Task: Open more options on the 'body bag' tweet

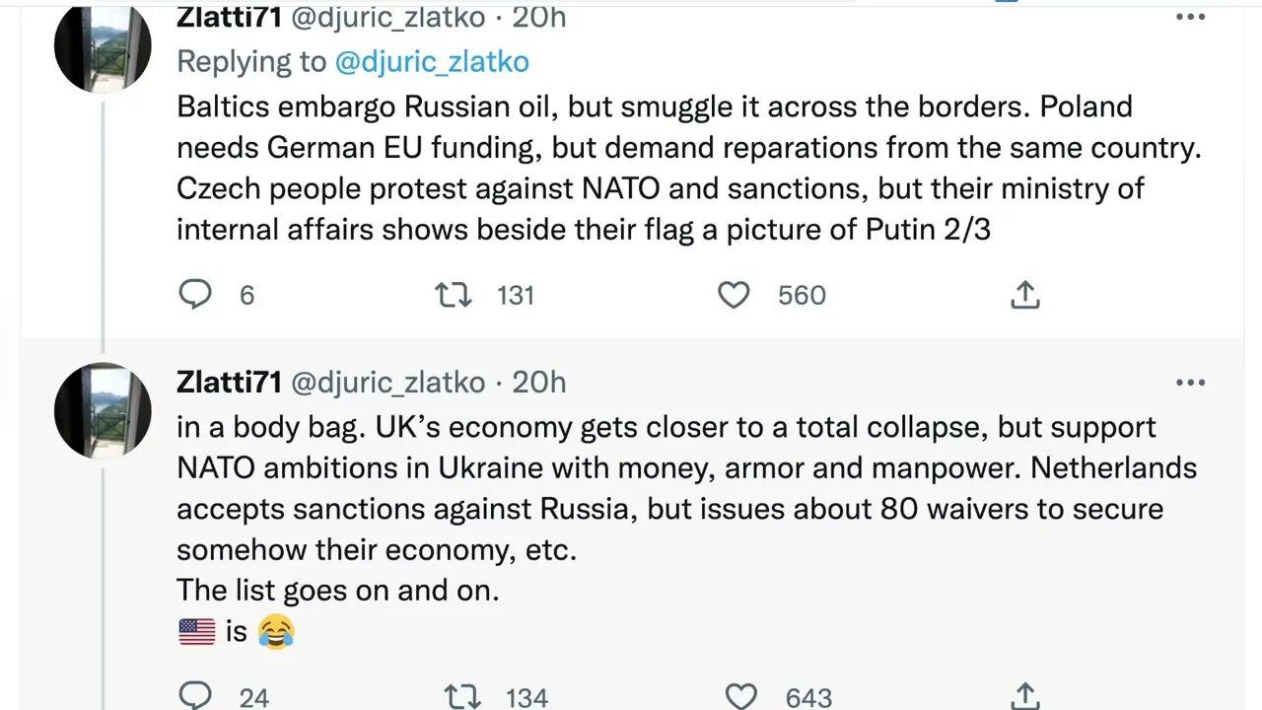Action: [1191, 383]
